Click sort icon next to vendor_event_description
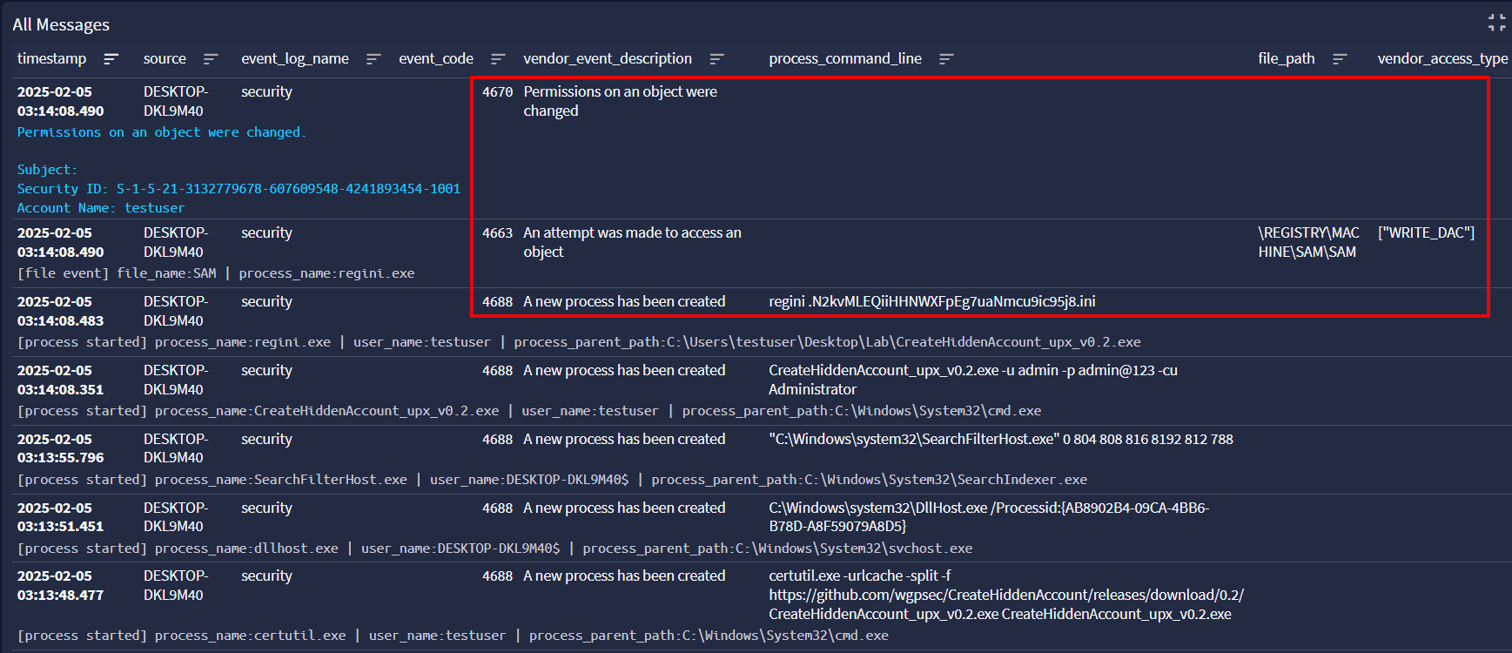 click(716, 59)
